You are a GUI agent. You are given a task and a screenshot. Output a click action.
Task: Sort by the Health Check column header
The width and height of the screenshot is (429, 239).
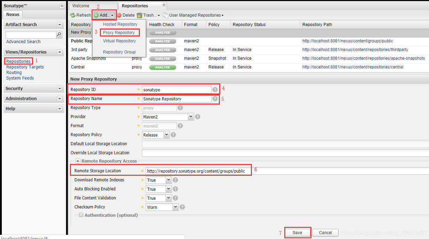tap(164, 25)
